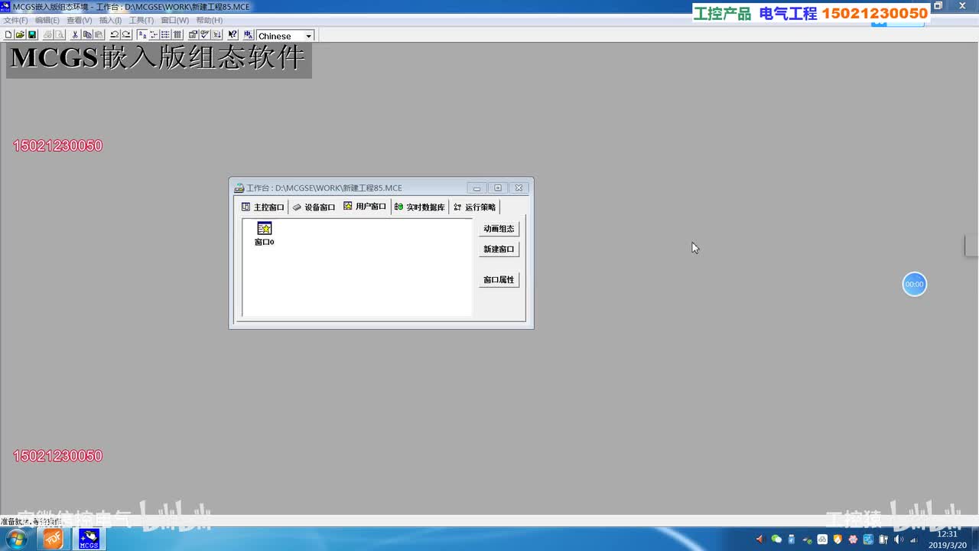Click the blue 00:00 recording timer
979x551 pixels.
coord(914,285)
